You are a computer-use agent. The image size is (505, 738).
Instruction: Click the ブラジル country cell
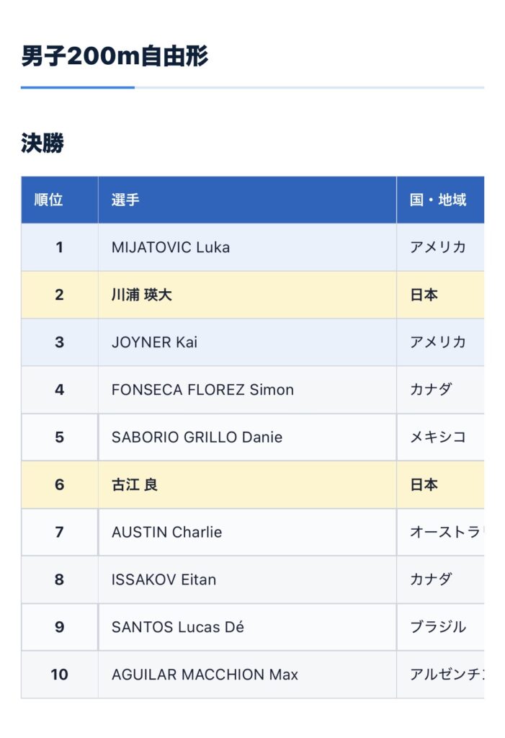[440, 627]
